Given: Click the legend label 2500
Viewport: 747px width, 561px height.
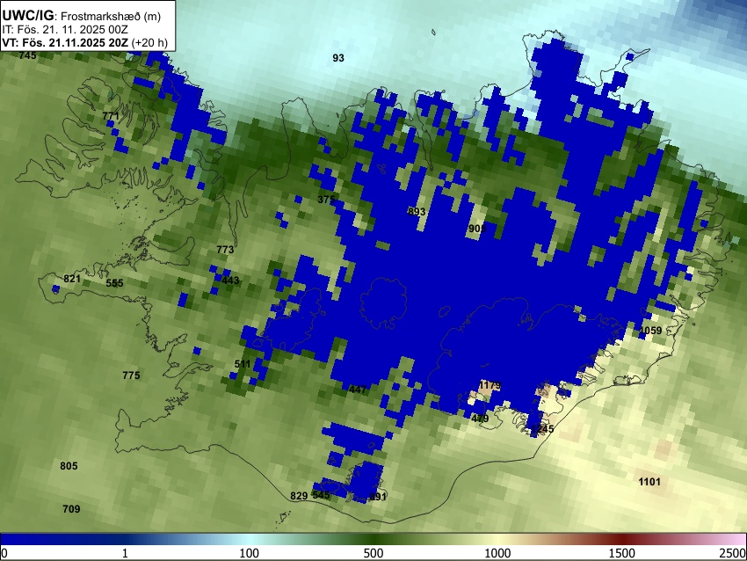Looking at the screenshot, I should (733, 553).
